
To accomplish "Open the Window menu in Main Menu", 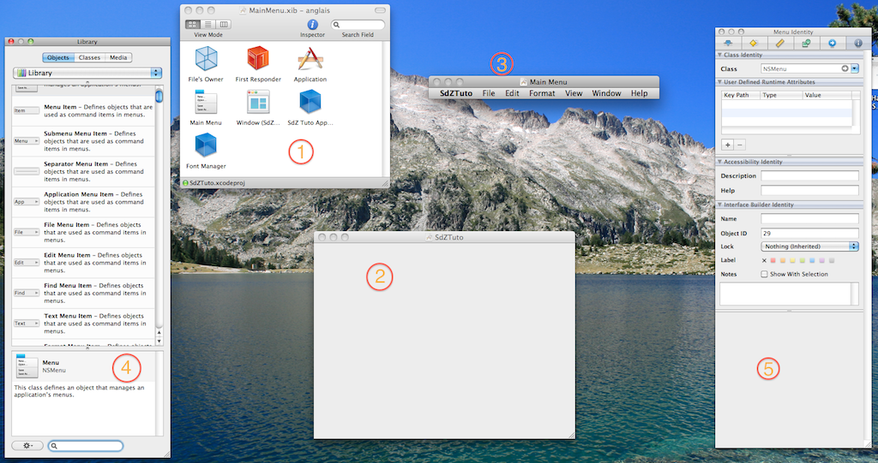I will (606, 93).
